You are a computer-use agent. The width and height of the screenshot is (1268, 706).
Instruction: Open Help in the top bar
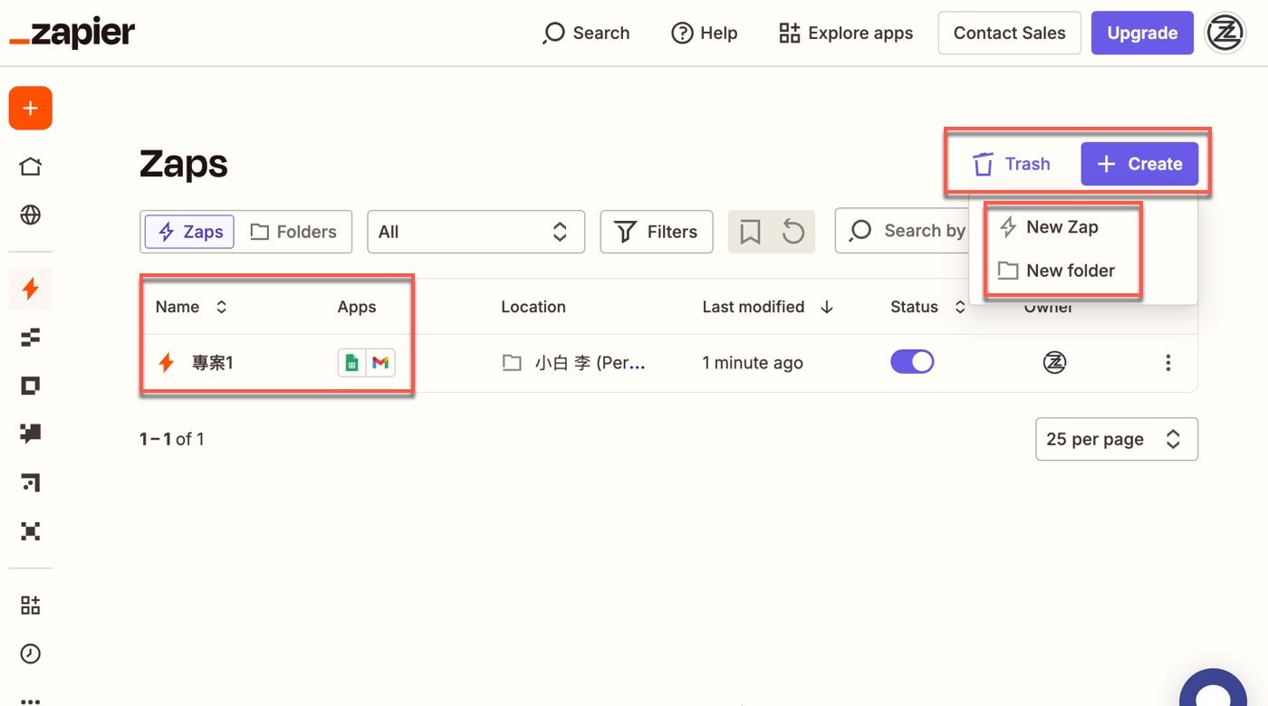[704, 33]
